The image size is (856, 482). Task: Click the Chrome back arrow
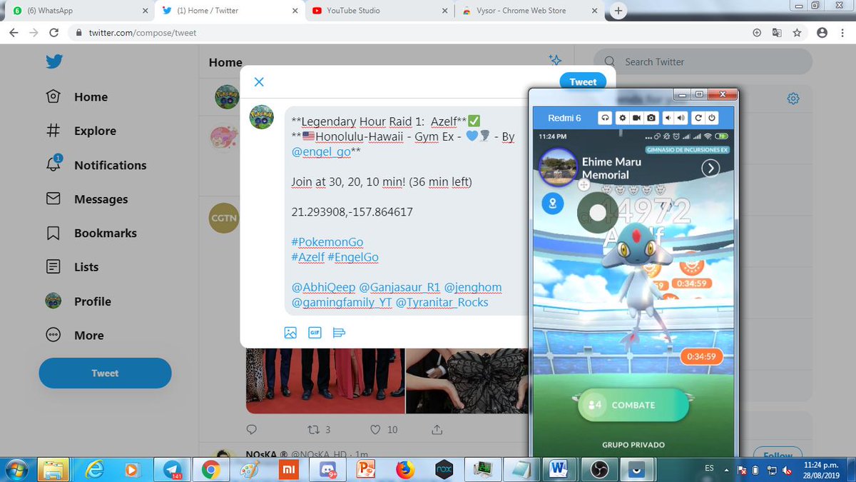coord(14,33)
